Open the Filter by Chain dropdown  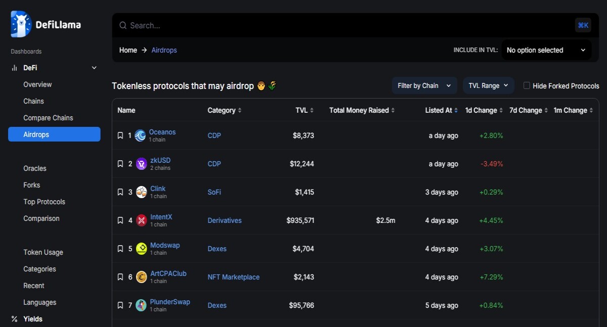(x=424, y=85)
